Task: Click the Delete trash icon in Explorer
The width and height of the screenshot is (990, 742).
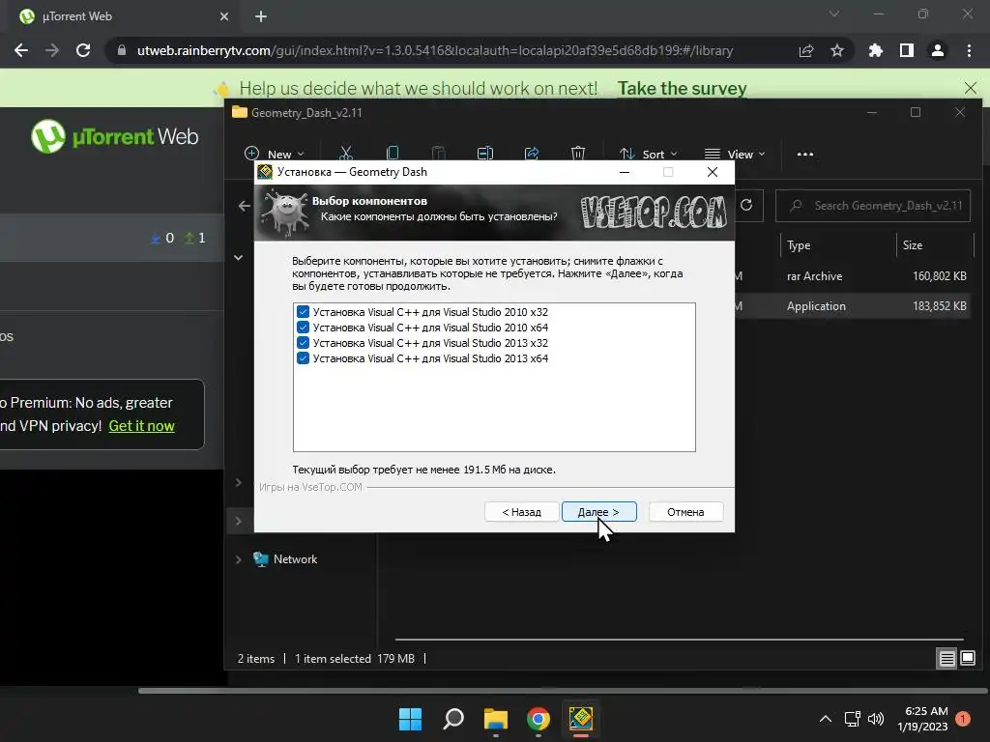Action: pos(578,154)
